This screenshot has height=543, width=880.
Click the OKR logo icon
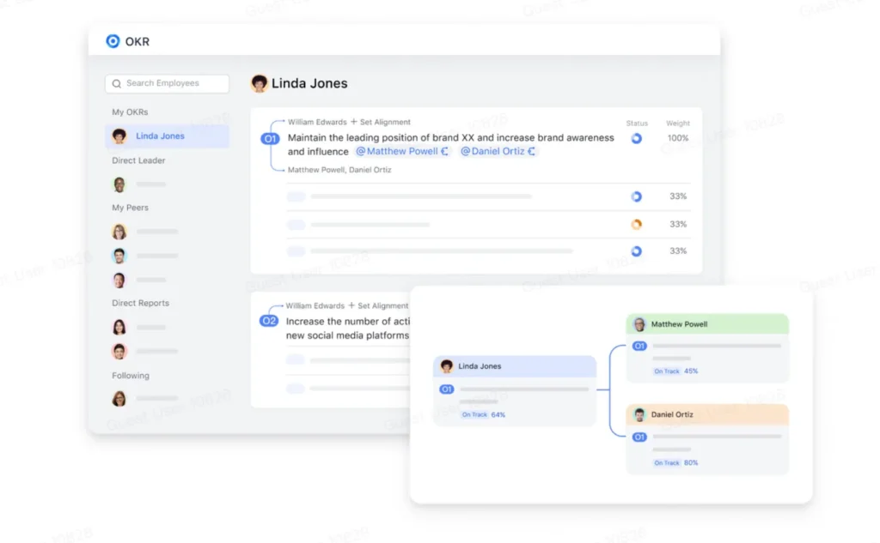(x=113, y=41)
